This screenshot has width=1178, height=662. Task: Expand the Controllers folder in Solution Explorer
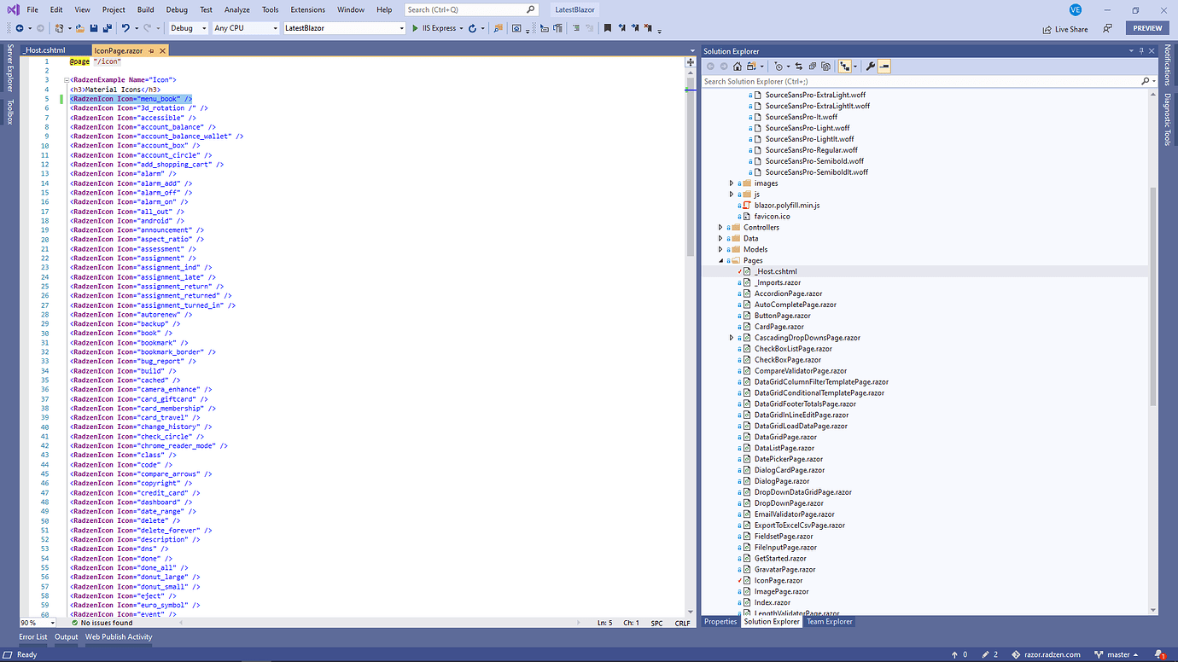(x=721, y=228)
